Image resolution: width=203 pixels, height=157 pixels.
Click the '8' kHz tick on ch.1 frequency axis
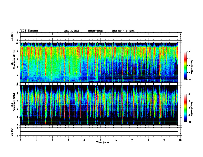[18, 51]
